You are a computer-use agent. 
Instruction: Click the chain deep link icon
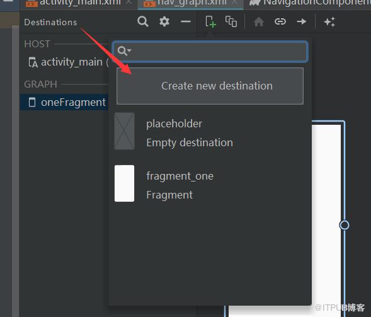coord(280,21)
